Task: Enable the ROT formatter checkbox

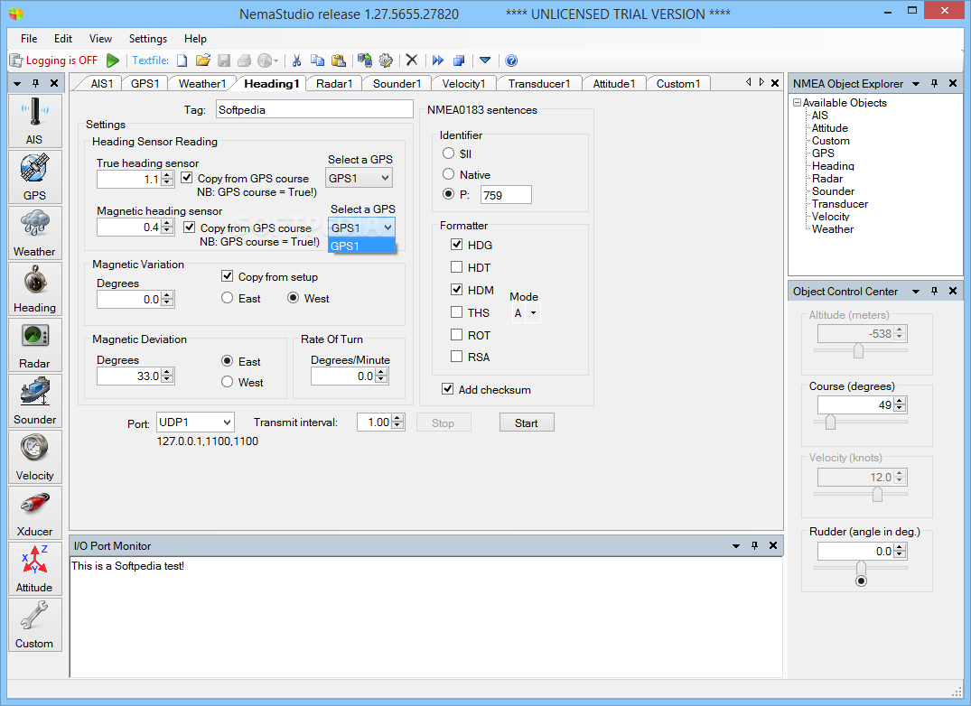Action: 456,334
